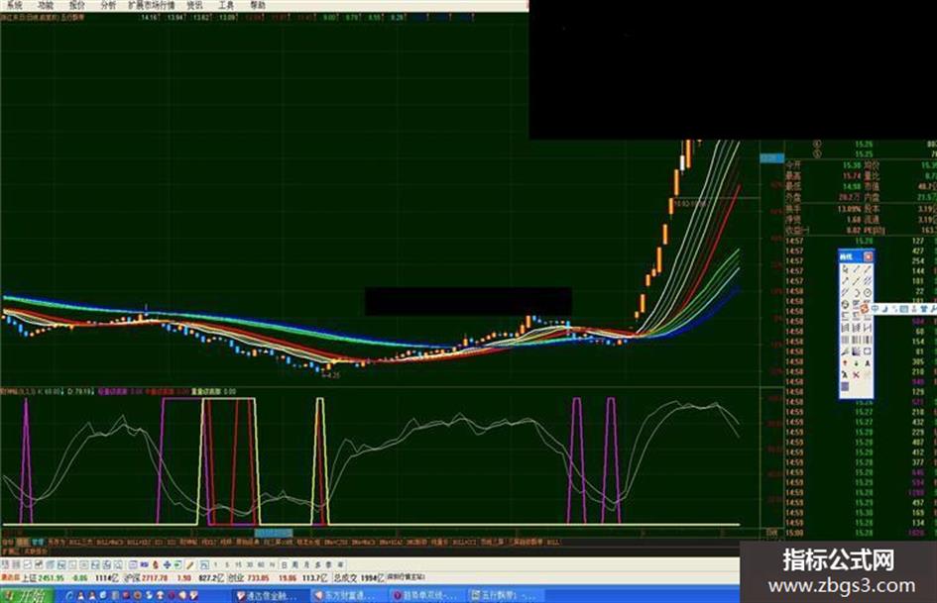Switch chart to 1-minute period
Image resolution: width=937 pixels, height=603 pixels.
[x=216, y=564]
